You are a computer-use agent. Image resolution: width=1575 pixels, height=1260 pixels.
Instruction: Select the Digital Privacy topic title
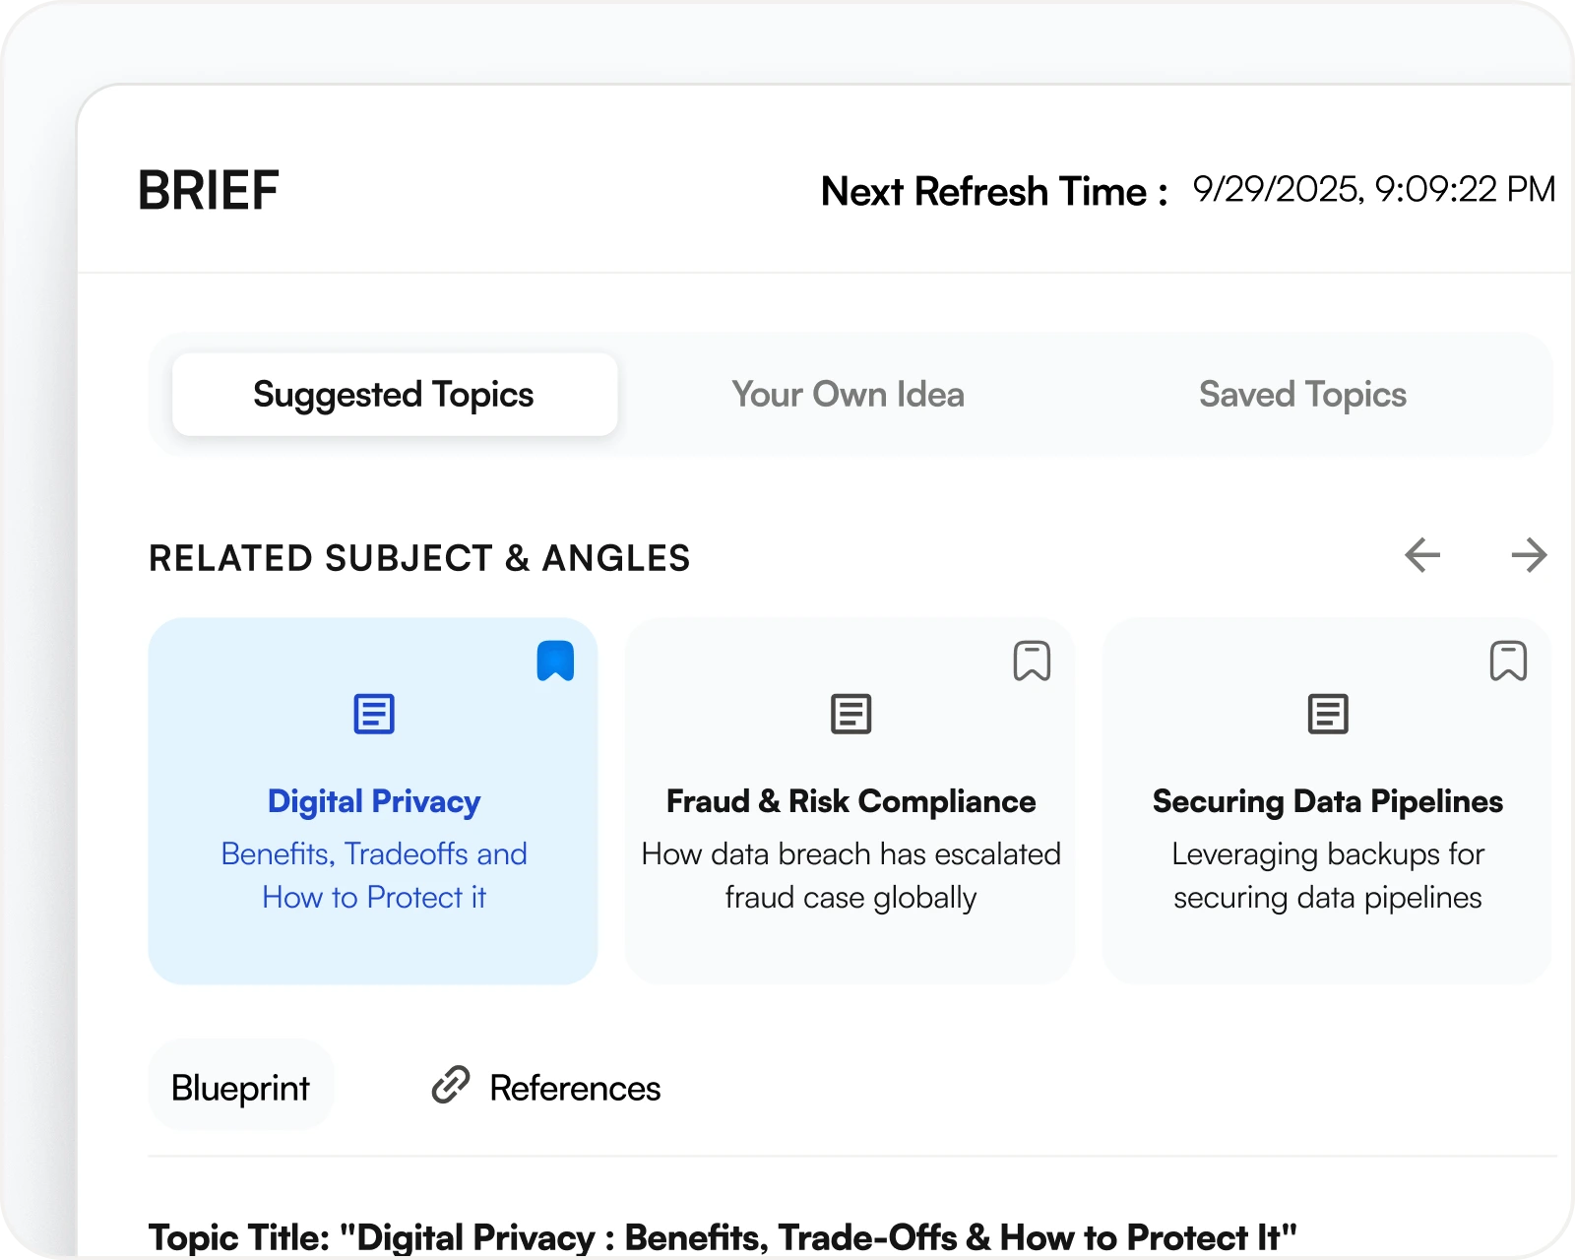[374, 801]
